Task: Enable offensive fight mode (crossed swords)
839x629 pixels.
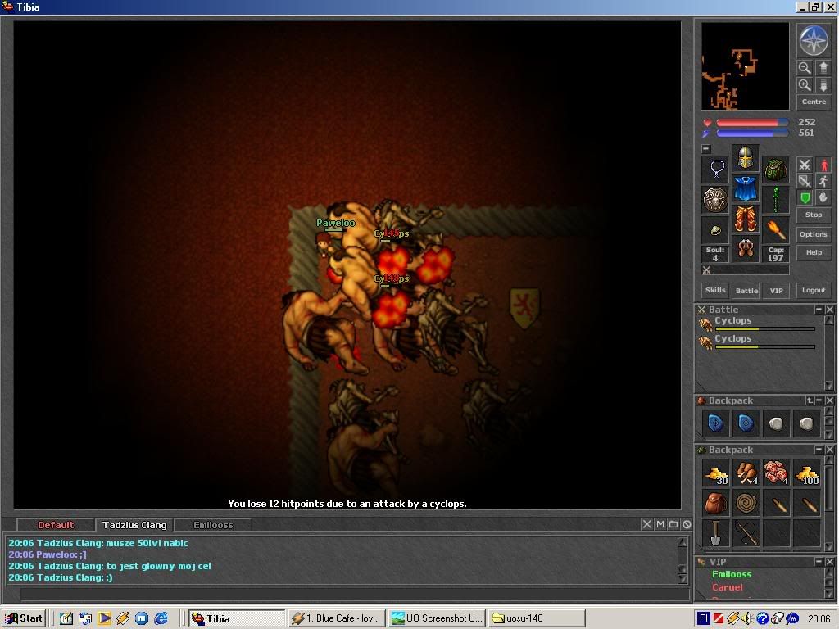Action: [x=805, y=165]
